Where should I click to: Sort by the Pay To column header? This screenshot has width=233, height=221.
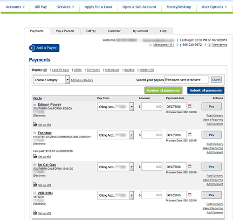point(38,98)
